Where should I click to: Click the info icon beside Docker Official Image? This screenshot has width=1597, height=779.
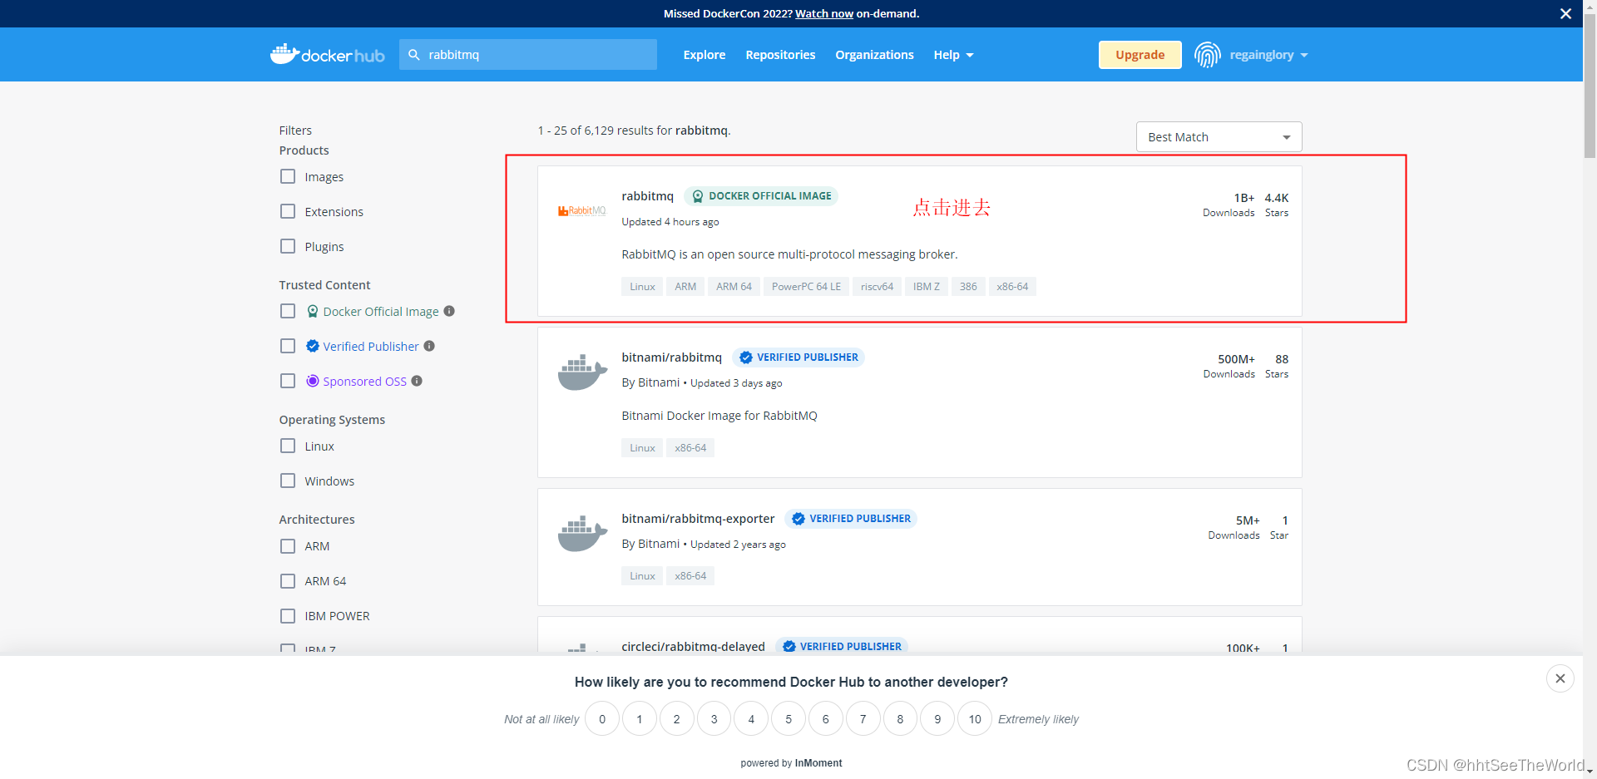coord(449,311)
